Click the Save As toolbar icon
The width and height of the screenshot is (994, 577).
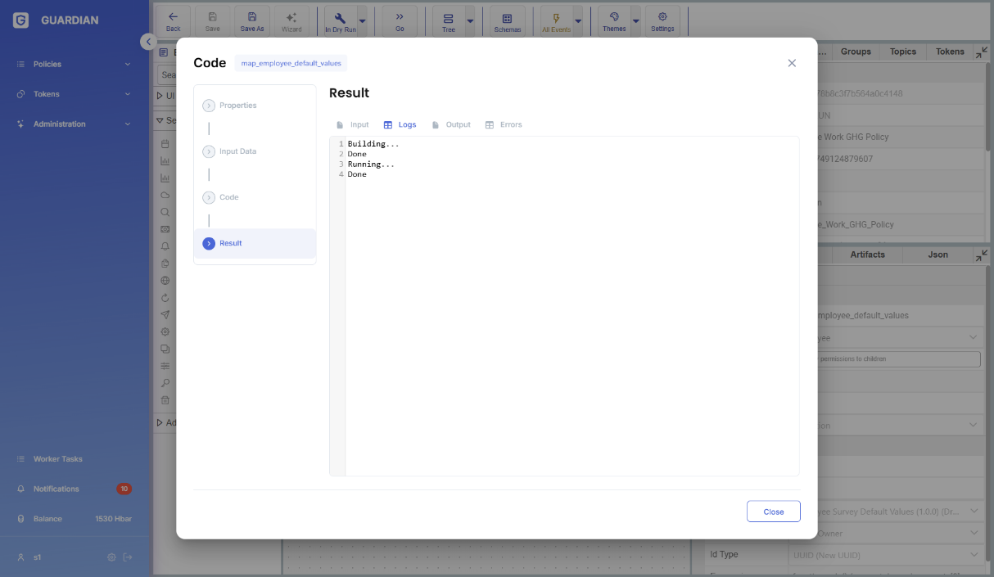point(252,21)
